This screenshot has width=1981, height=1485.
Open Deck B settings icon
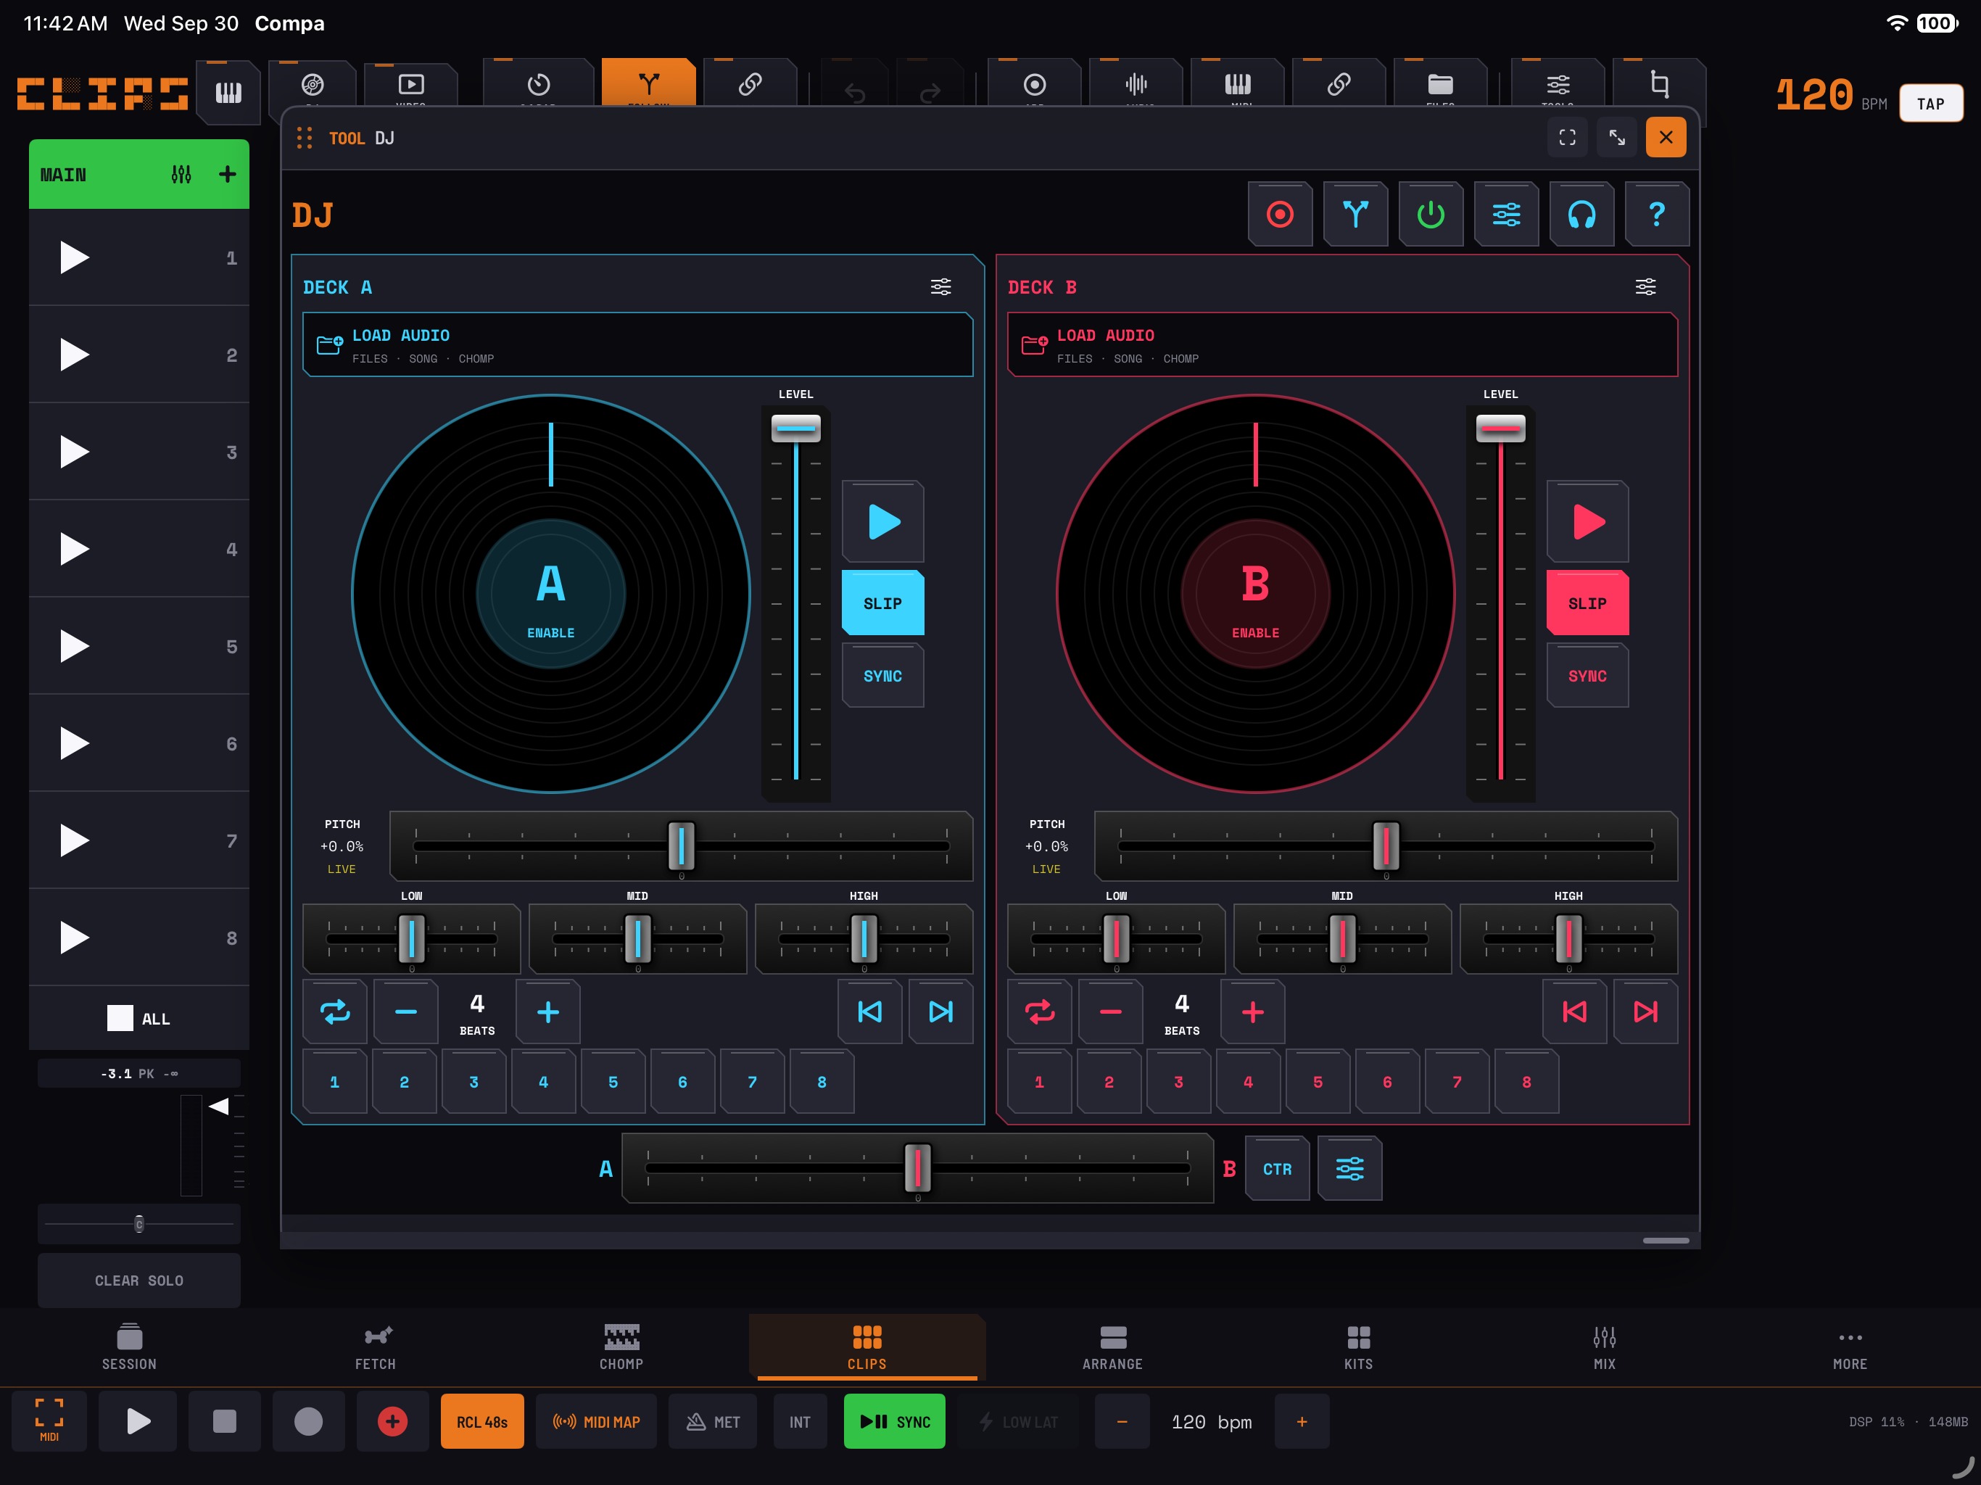(x=1645, y=286)
